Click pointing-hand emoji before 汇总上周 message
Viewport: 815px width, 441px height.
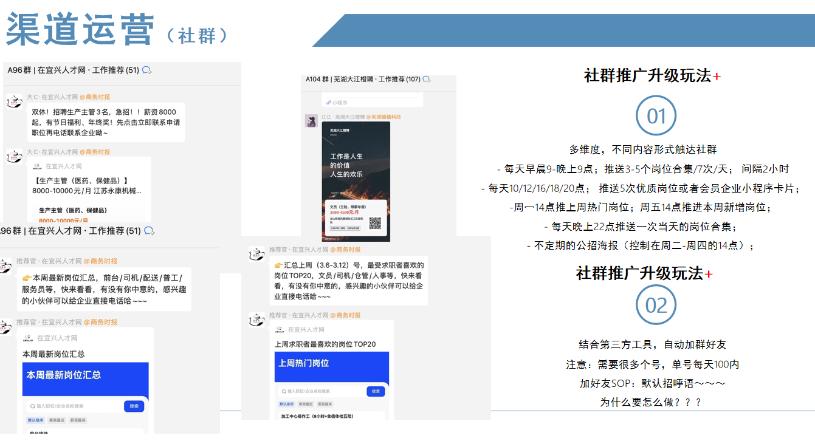click(279, 265)
